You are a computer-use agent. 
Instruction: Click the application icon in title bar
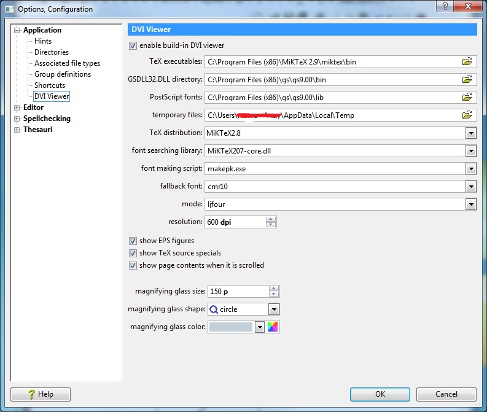[10, 9]
